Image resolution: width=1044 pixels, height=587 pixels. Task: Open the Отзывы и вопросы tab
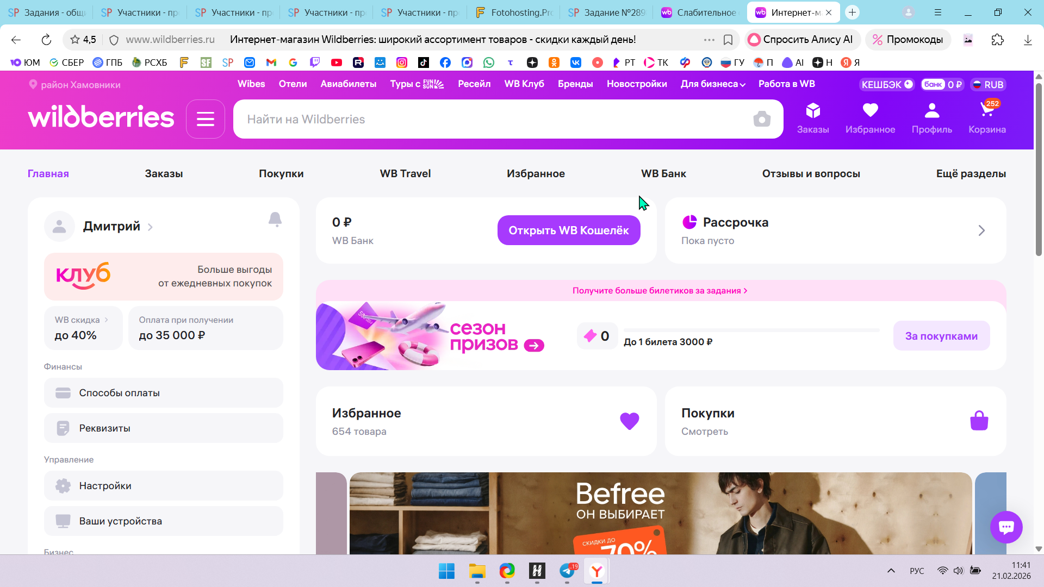pos(811,174)
